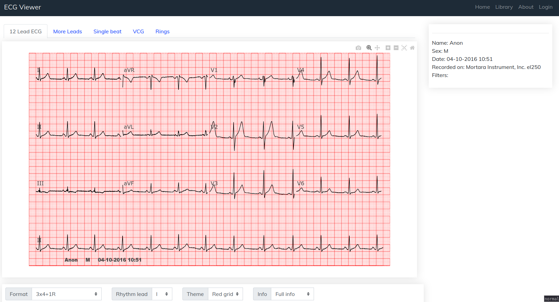The image size is (559, 302).
Task: Click the Autoscale expand icon
Action: coord(404,48)
